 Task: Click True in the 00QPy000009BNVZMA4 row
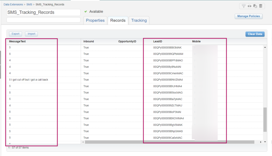tap(86, 80)
